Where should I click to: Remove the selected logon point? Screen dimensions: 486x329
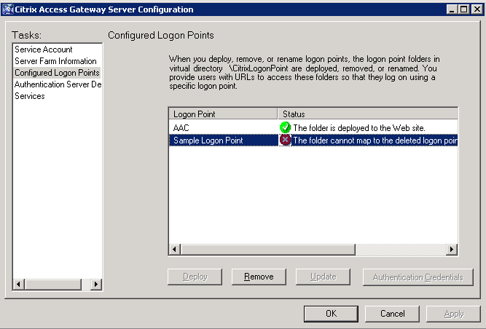click(259, 277)
